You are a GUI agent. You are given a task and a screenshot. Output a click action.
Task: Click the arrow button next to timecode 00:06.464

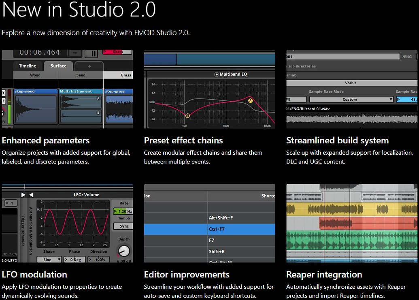tap(75, 53)
